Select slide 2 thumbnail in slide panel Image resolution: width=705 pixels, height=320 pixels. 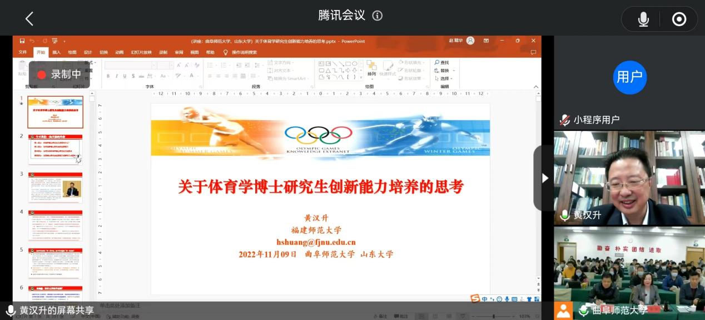coord(56,149)
